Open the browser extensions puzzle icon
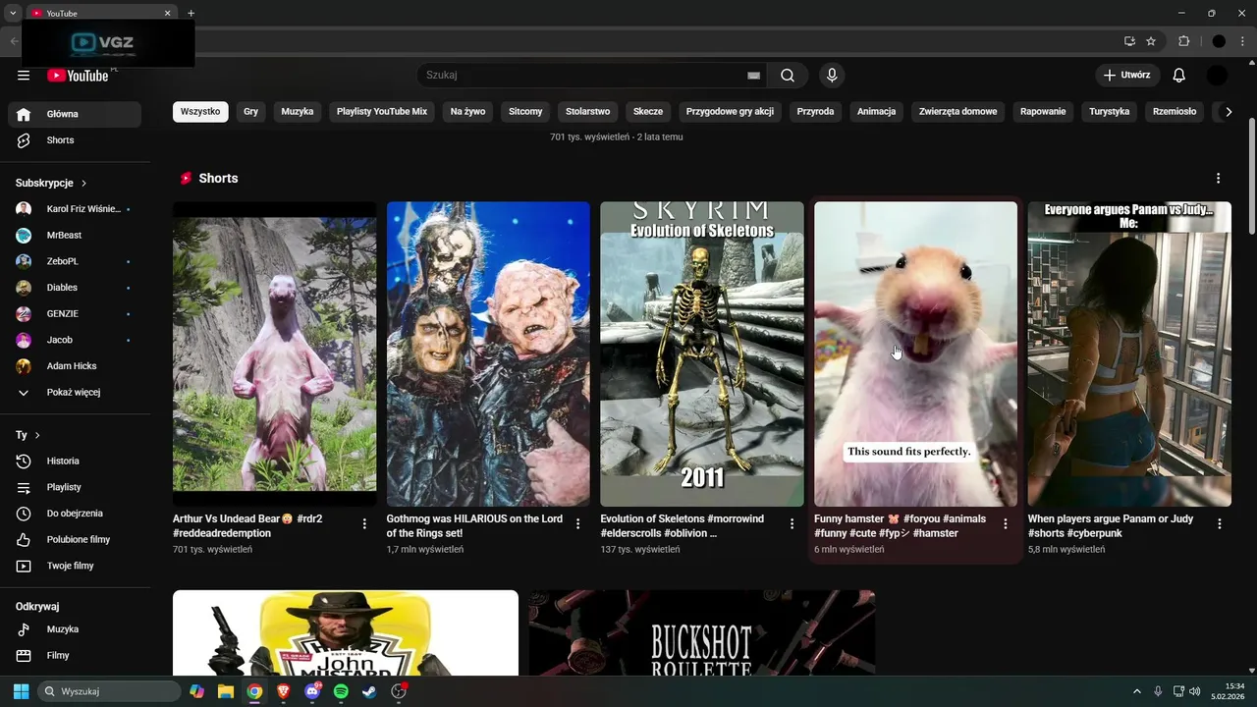1257x707 pixels. click(x=1183, y=41)
